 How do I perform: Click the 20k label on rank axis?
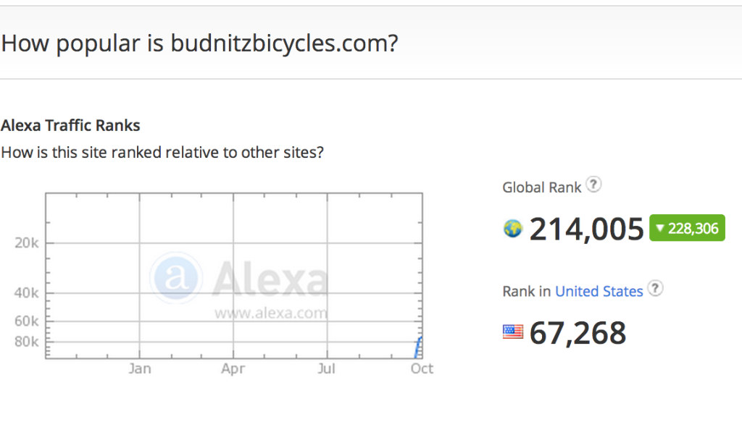27,243
